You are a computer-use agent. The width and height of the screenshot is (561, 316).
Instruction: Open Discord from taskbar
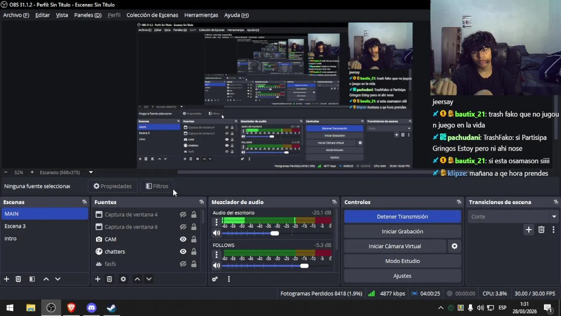[x=91, y=308]
